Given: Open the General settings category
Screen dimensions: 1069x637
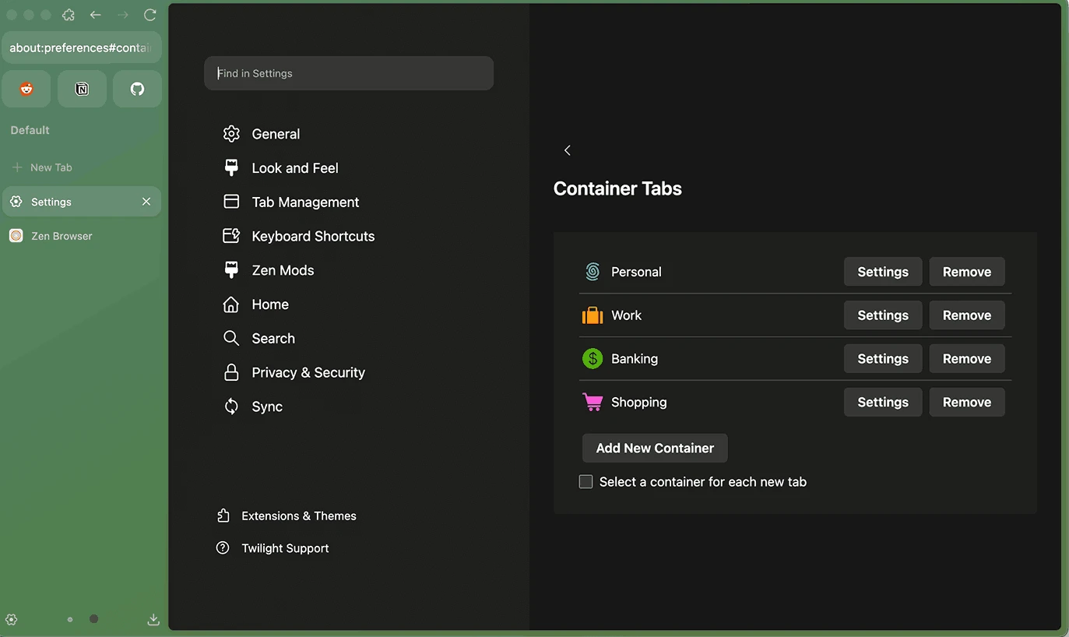Looking at the screenshot, I should (262, 134).
